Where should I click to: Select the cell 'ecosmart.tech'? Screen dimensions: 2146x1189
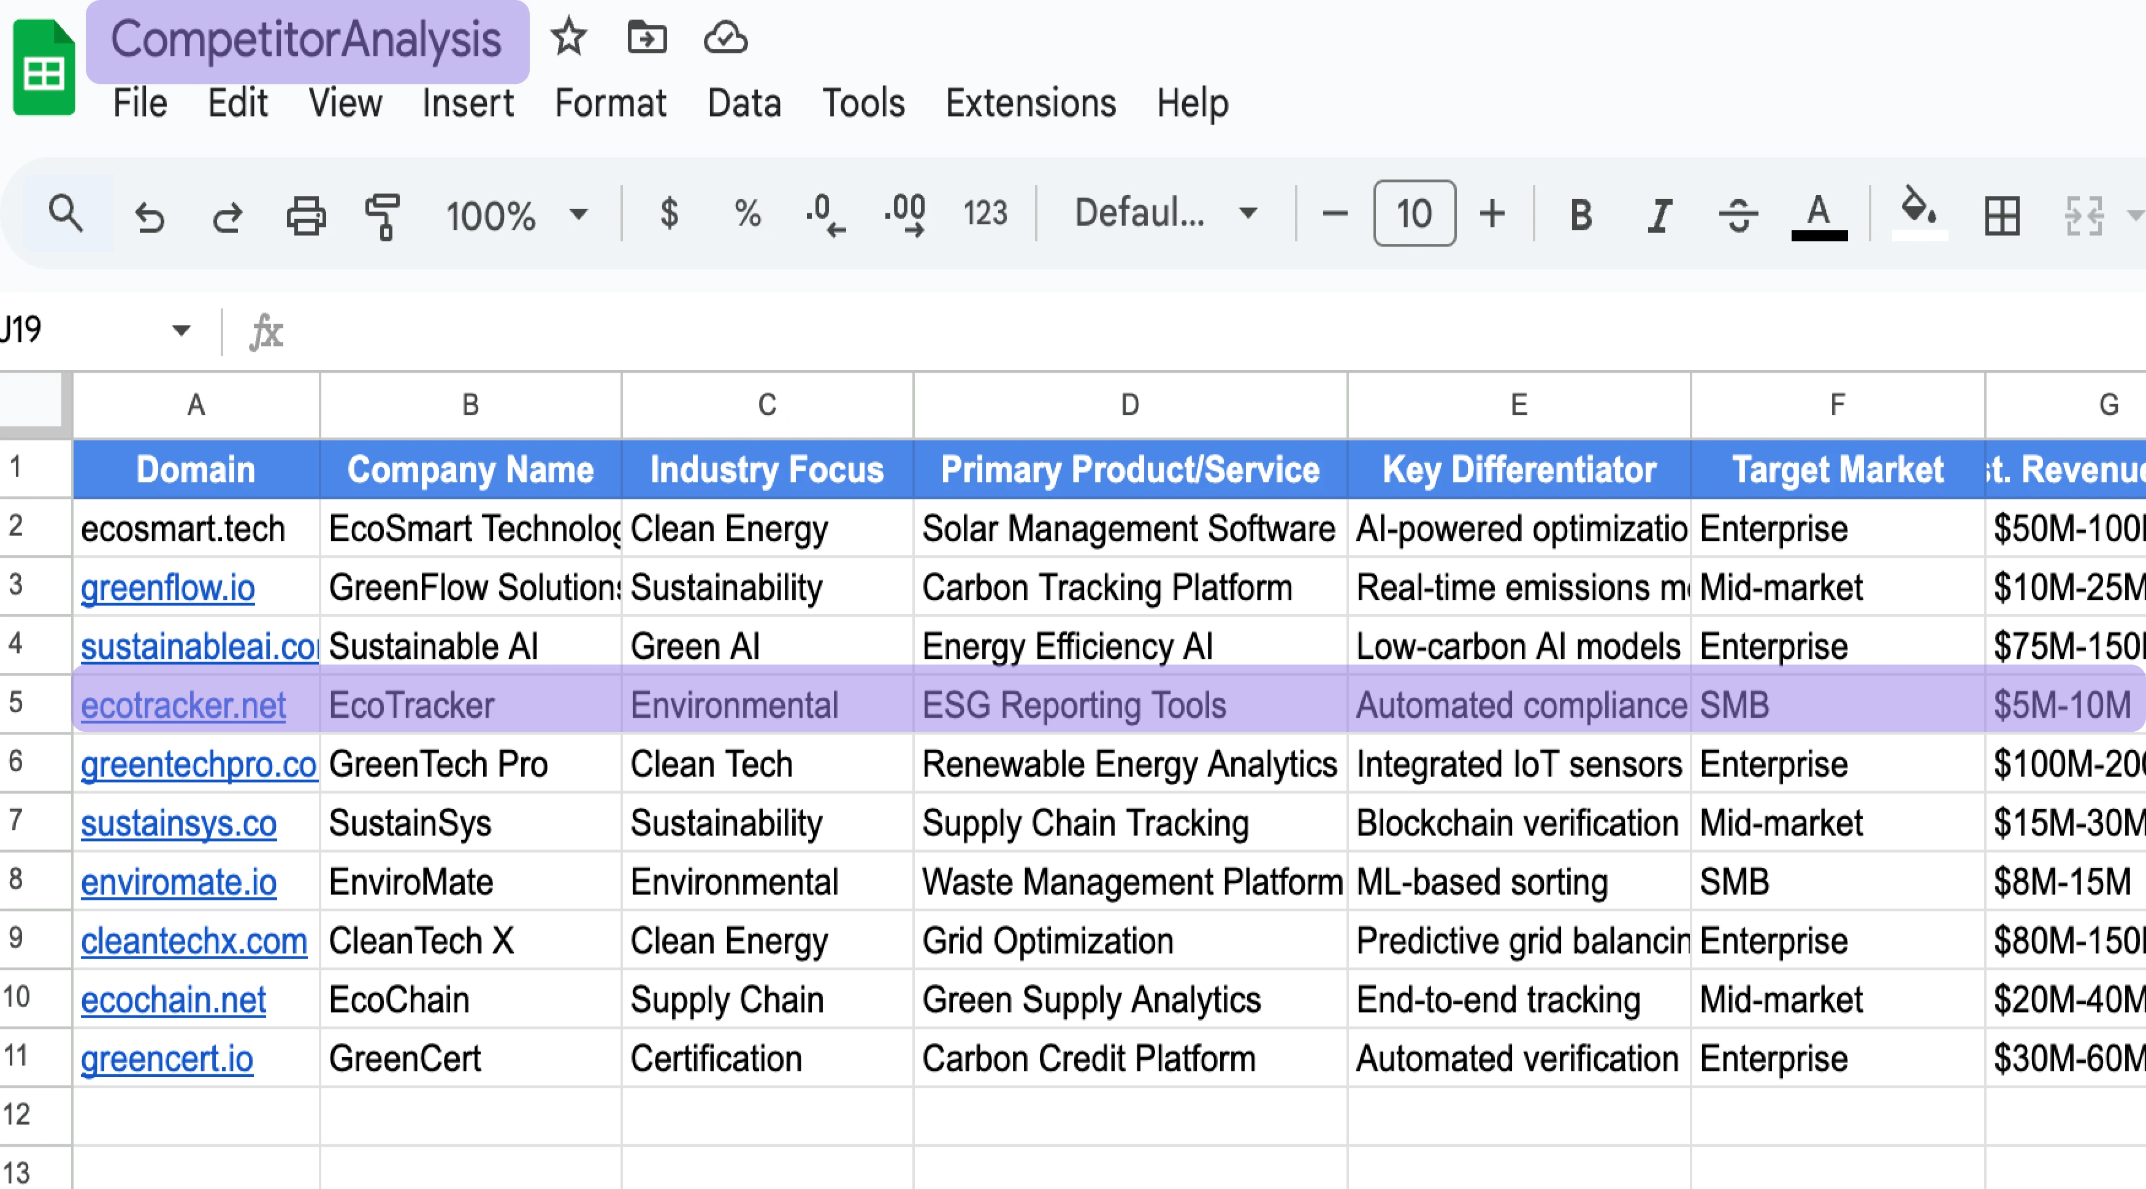[196, 529]
